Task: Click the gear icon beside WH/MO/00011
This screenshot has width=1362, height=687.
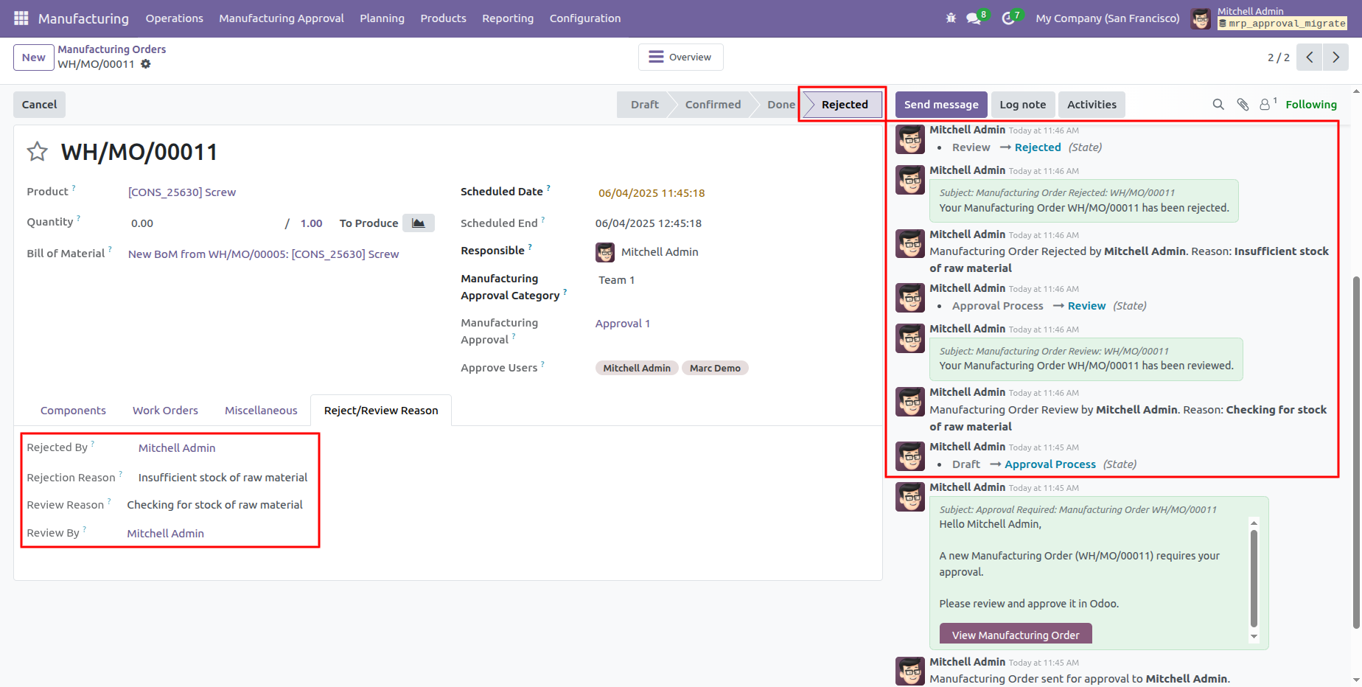Action: coord(146,64)
